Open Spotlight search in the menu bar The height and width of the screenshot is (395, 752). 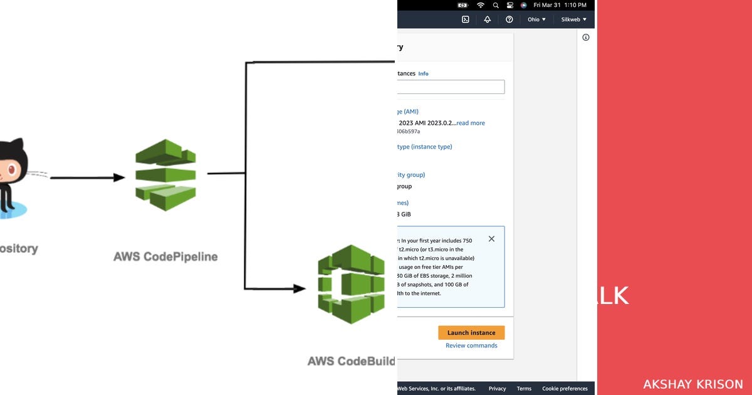pyautogui.click(x=495, y=5)
